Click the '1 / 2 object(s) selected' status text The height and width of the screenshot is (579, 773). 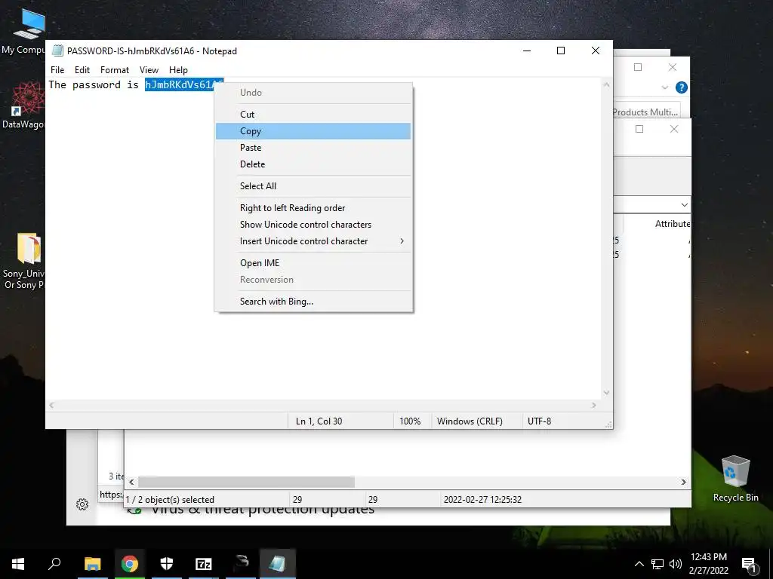point(170,499)
